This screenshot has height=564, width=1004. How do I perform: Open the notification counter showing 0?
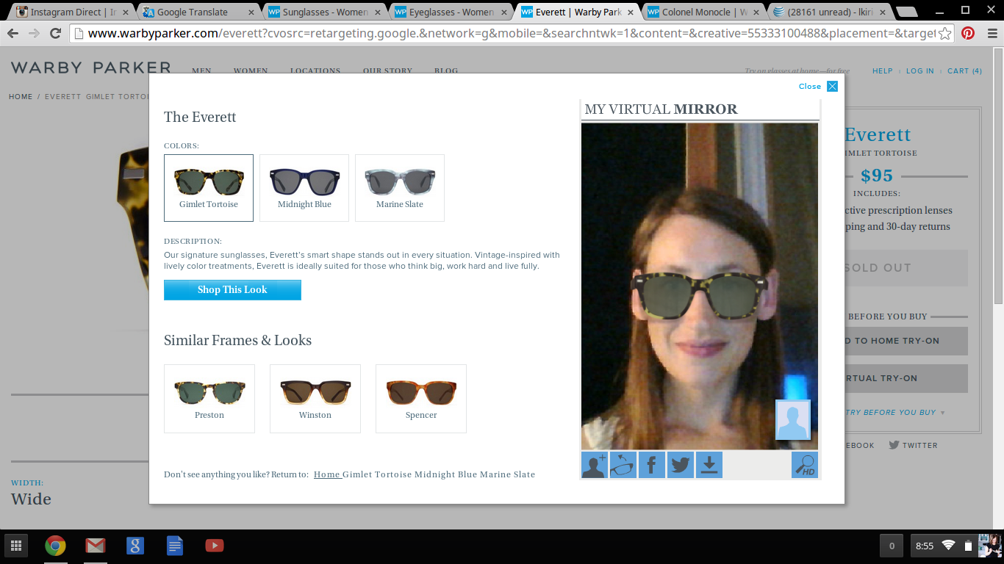[892, 546]
